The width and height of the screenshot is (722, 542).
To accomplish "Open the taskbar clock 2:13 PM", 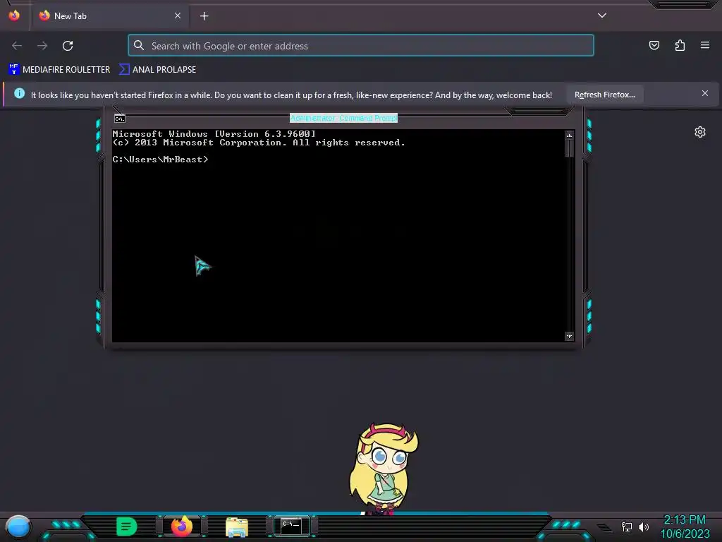I will pos(685,526).
